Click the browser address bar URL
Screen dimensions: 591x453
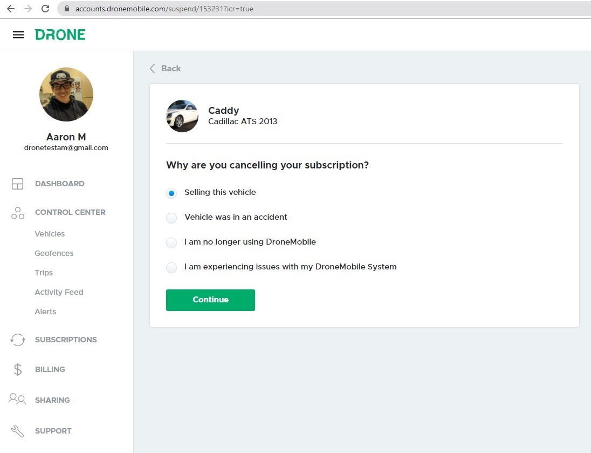pyautogui.click(x=164, y=9)
